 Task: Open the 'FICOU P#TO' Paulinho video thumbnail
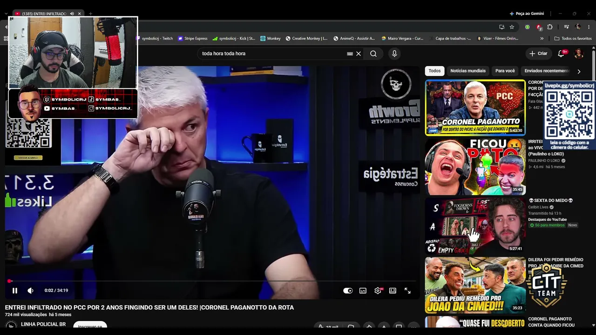(475, 167)
